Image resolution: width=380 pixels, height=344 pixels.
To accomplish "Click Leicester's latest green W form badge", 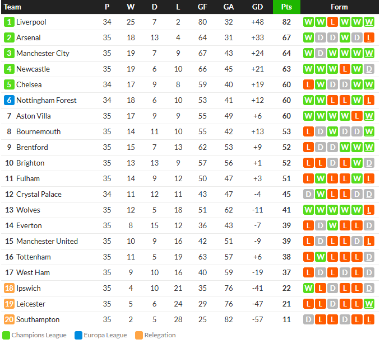I will coord(369,304).
